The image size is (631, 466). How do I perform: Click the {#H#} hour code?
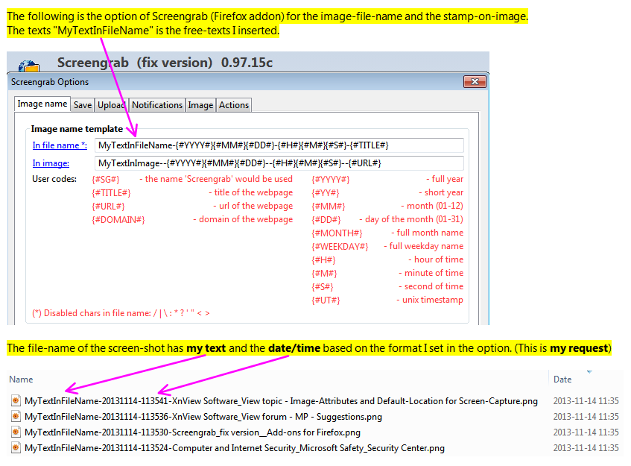point(323,260)
